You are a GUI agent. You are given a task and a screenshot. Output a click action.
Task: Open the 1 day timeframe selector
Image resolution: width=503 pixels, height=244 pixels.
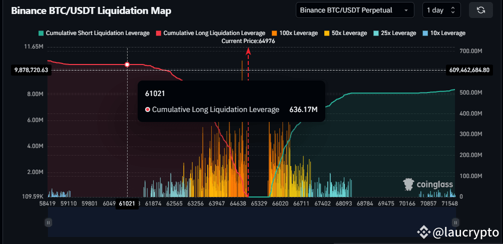click(441, 10)
